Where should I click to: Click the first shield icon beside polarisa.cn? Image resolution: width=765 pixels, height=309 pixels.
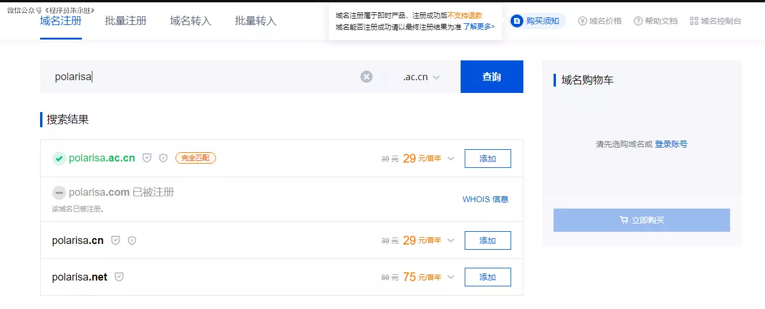point(116,240)
